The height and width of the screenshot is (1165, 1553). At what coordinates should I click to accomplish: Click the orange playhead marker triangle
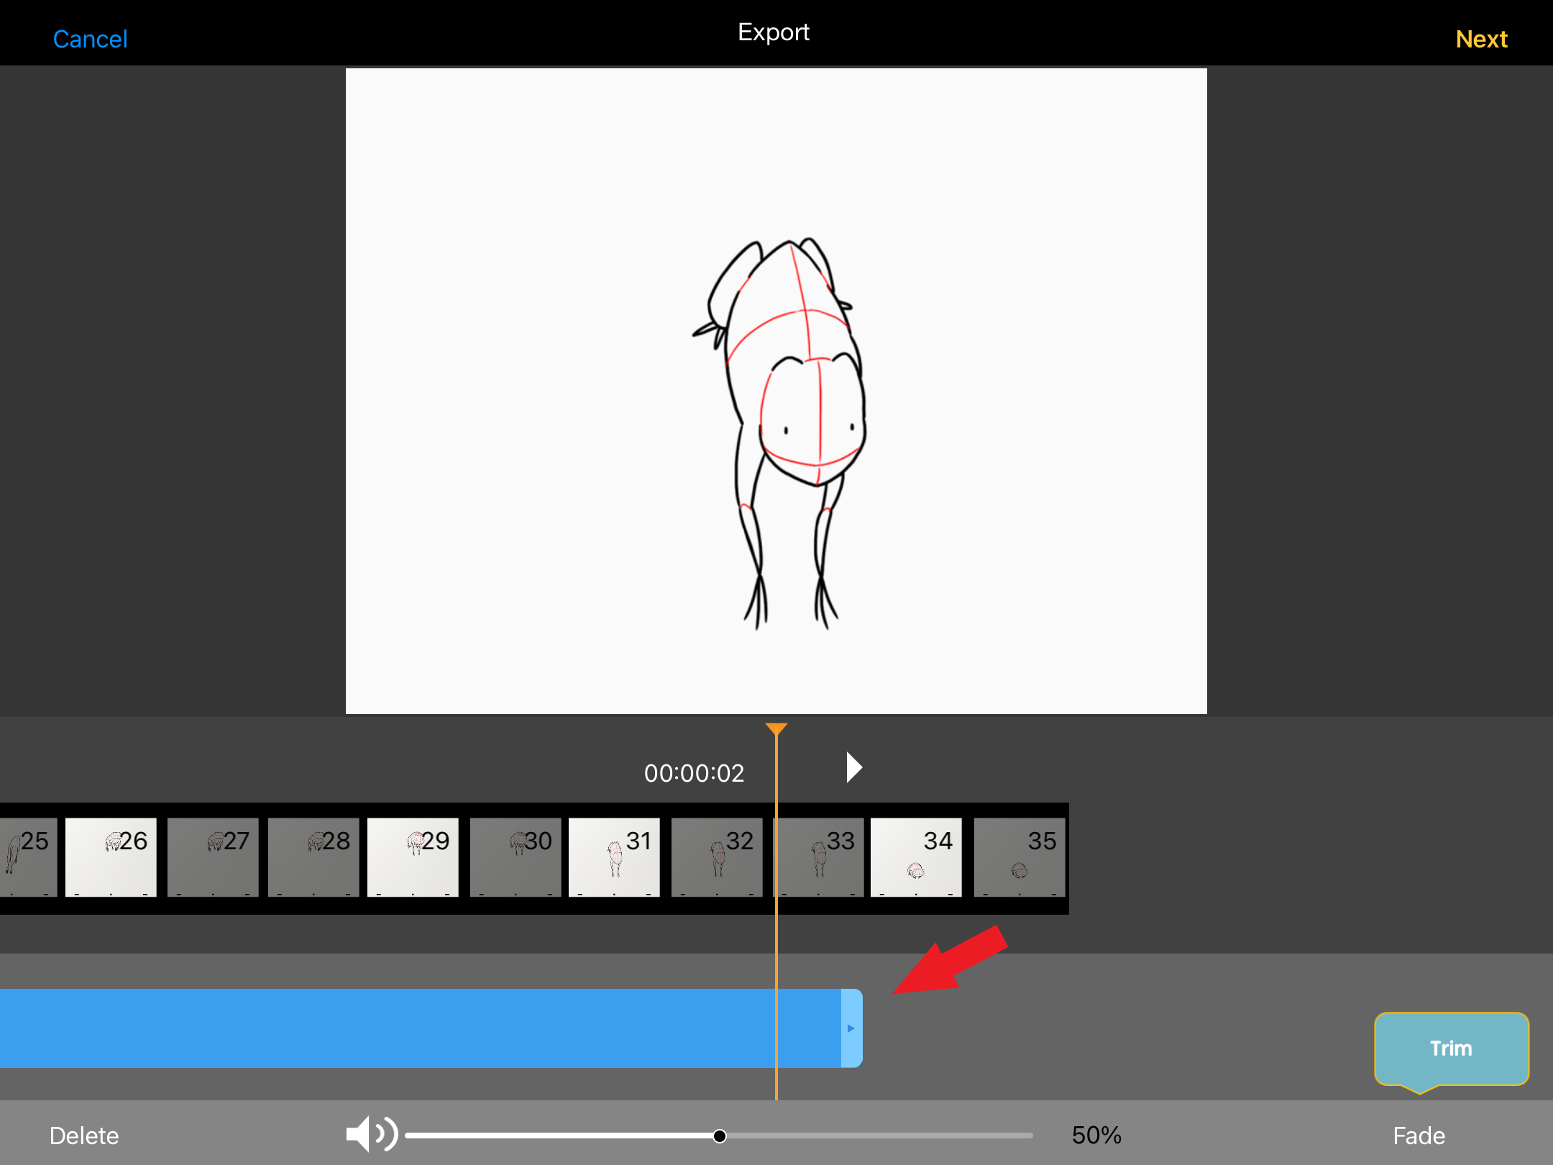[x=776, y=729]
